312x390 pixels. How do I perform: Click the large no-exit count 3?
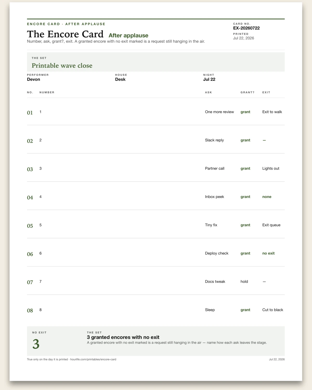pyautogui.click(x=36, y=344)
